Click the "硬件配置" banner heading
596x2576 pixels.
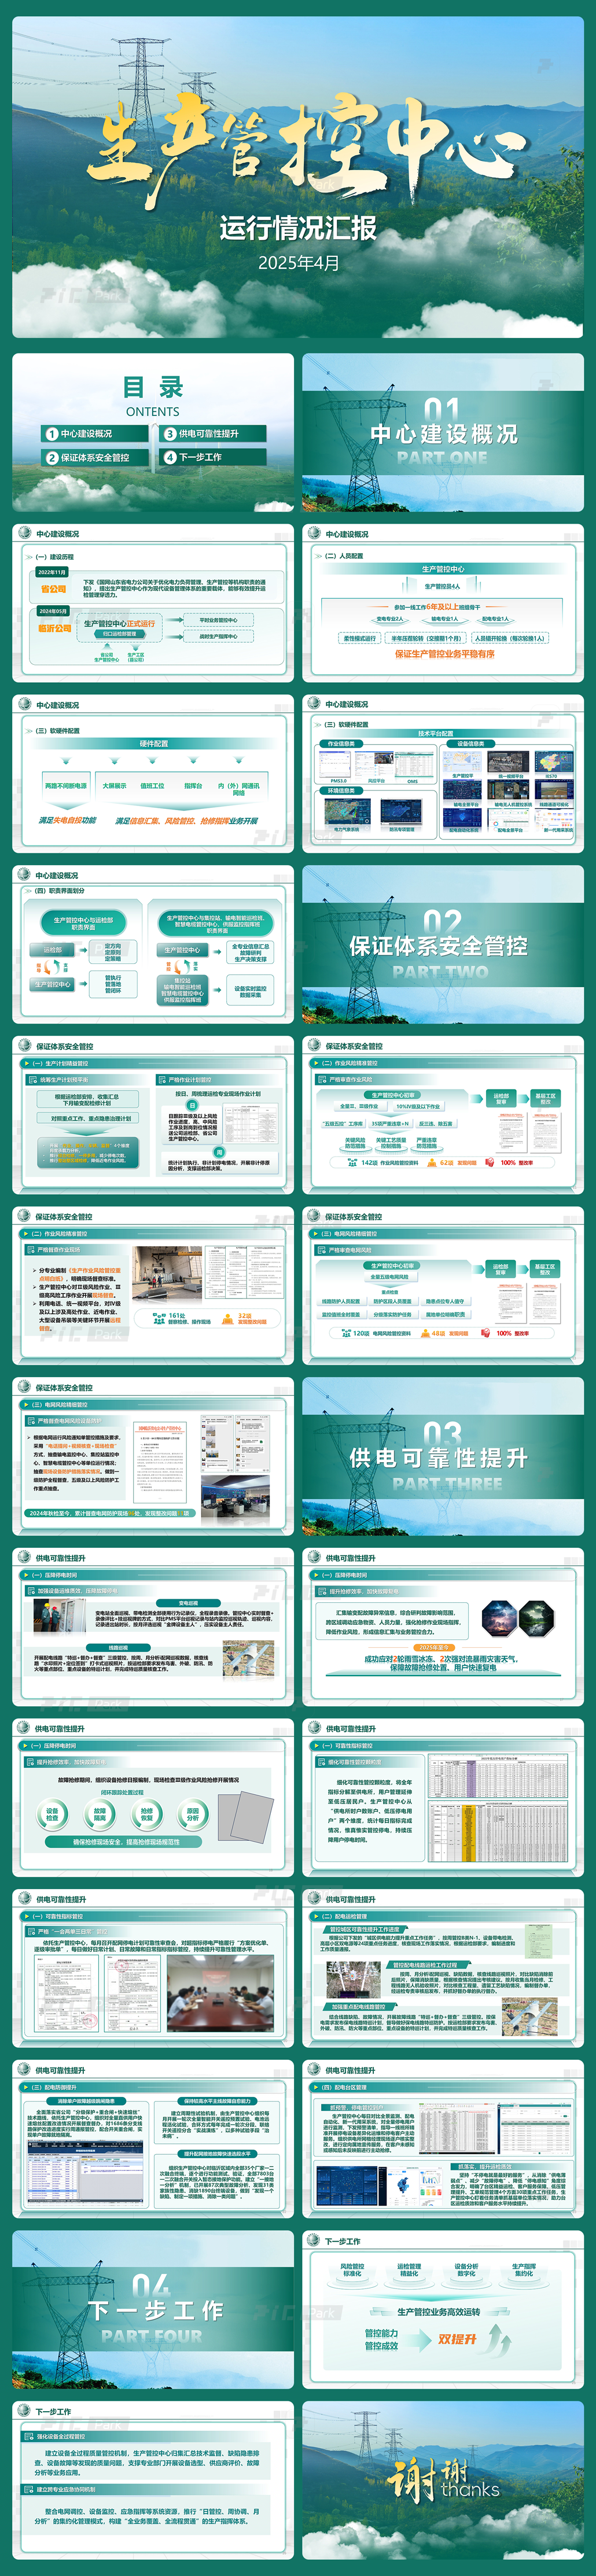tap(153, 745)
